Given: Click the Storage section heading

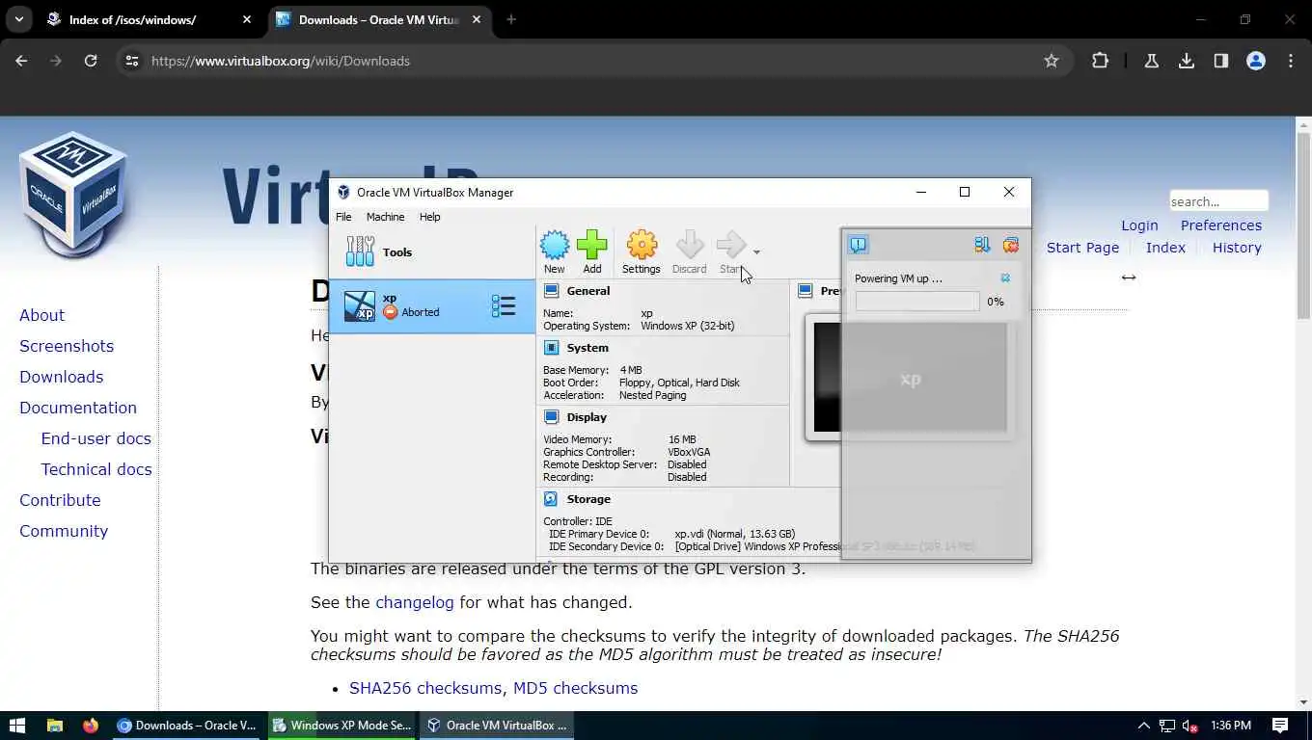Looking at the screenshot, I should point(588,499).
